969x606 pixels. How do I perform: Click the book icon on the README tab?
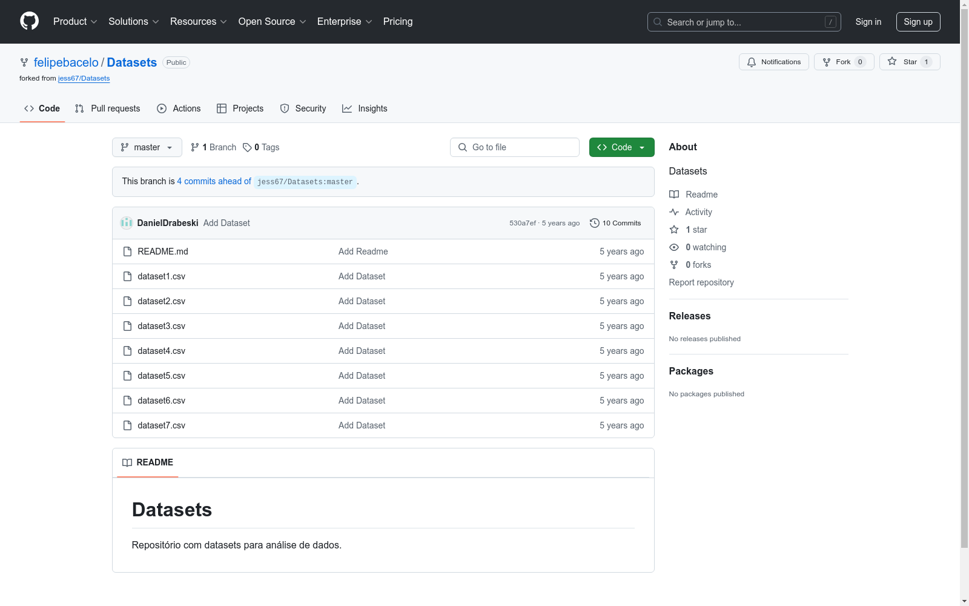tap(127, 462)
